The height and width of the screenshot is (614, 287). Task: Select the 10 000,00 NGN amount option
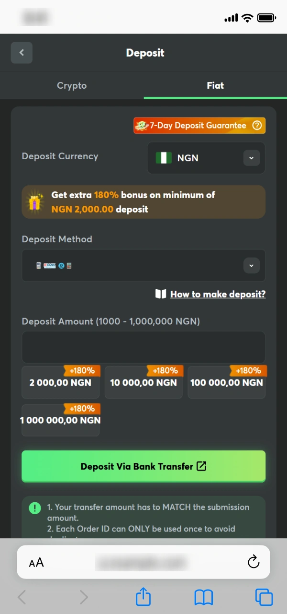[x=143, y=382]
